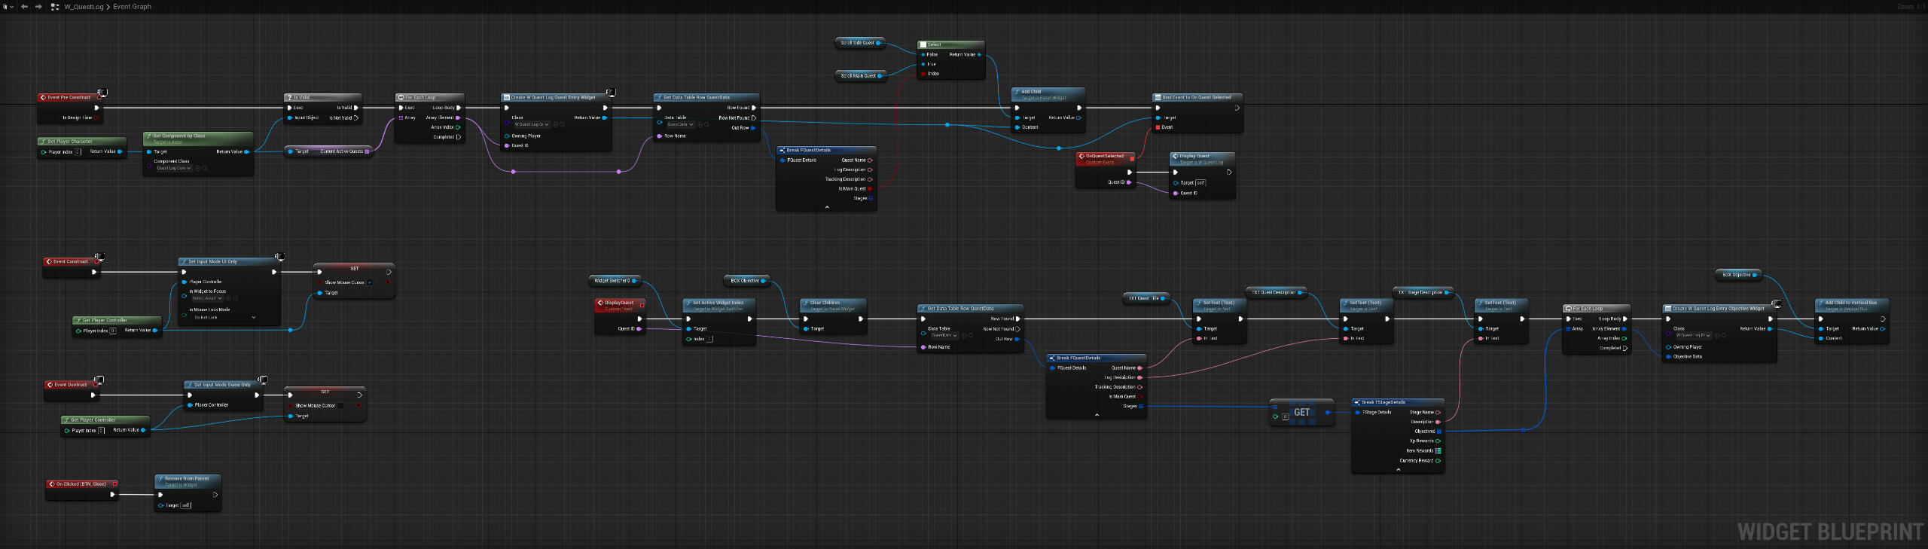
Task: Open the In Mouse Lock Mode dropdown
Action: pos(226,318)
